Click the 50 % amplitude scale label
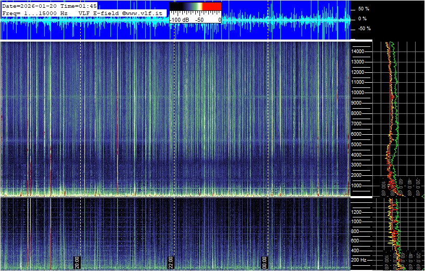This screenshot has width=425, height=271. (363, 9)
